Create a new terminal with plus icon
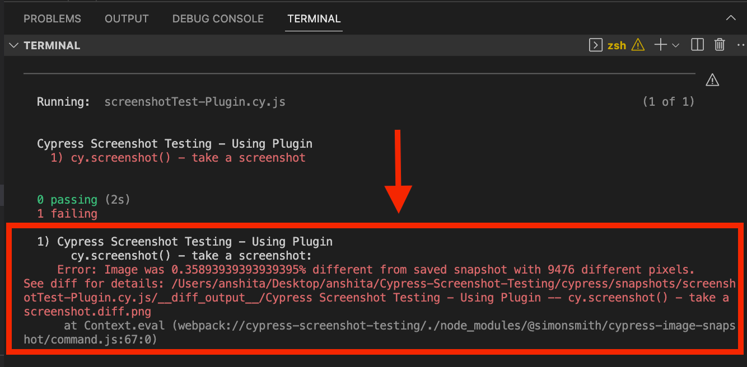Screen dimensions: 747x367 pos(661,45)
